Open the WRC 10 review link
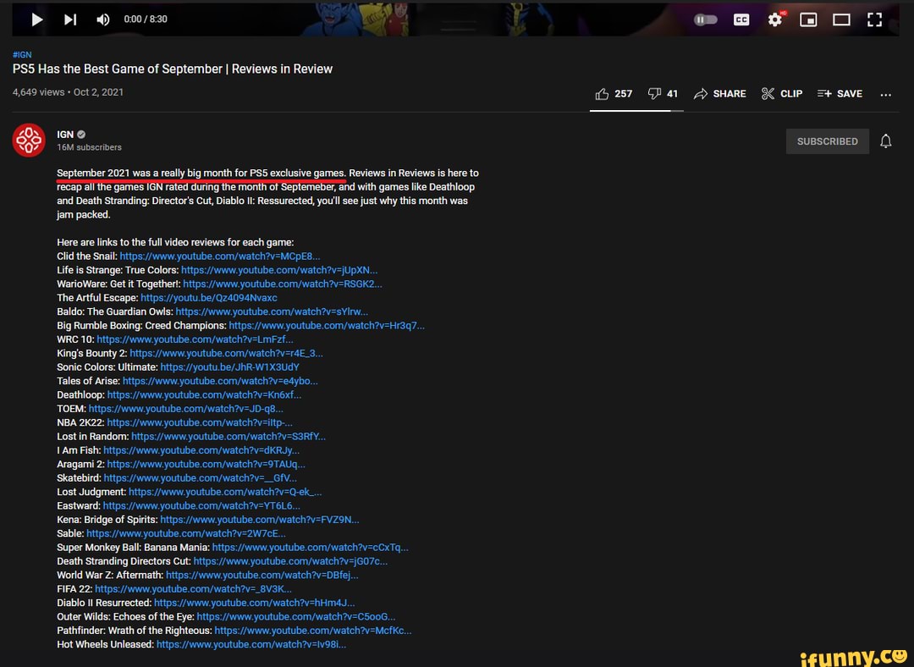 [x=195, y=339]
